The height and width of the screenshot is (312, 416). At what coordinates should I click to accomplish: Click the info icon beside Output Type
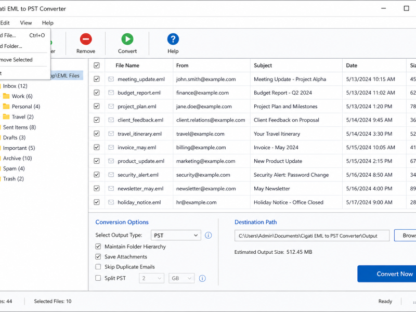tap(209, 236)
